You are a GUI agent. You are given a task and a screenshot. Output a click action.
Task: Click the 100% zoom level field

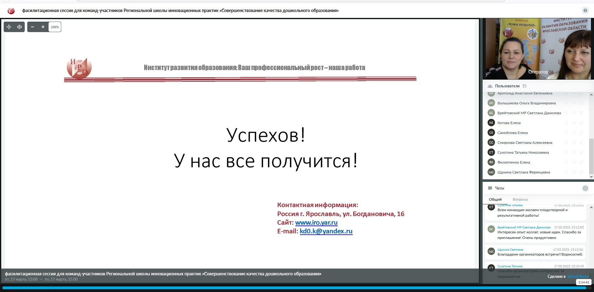pyautogui.click(x=55, y=27)
